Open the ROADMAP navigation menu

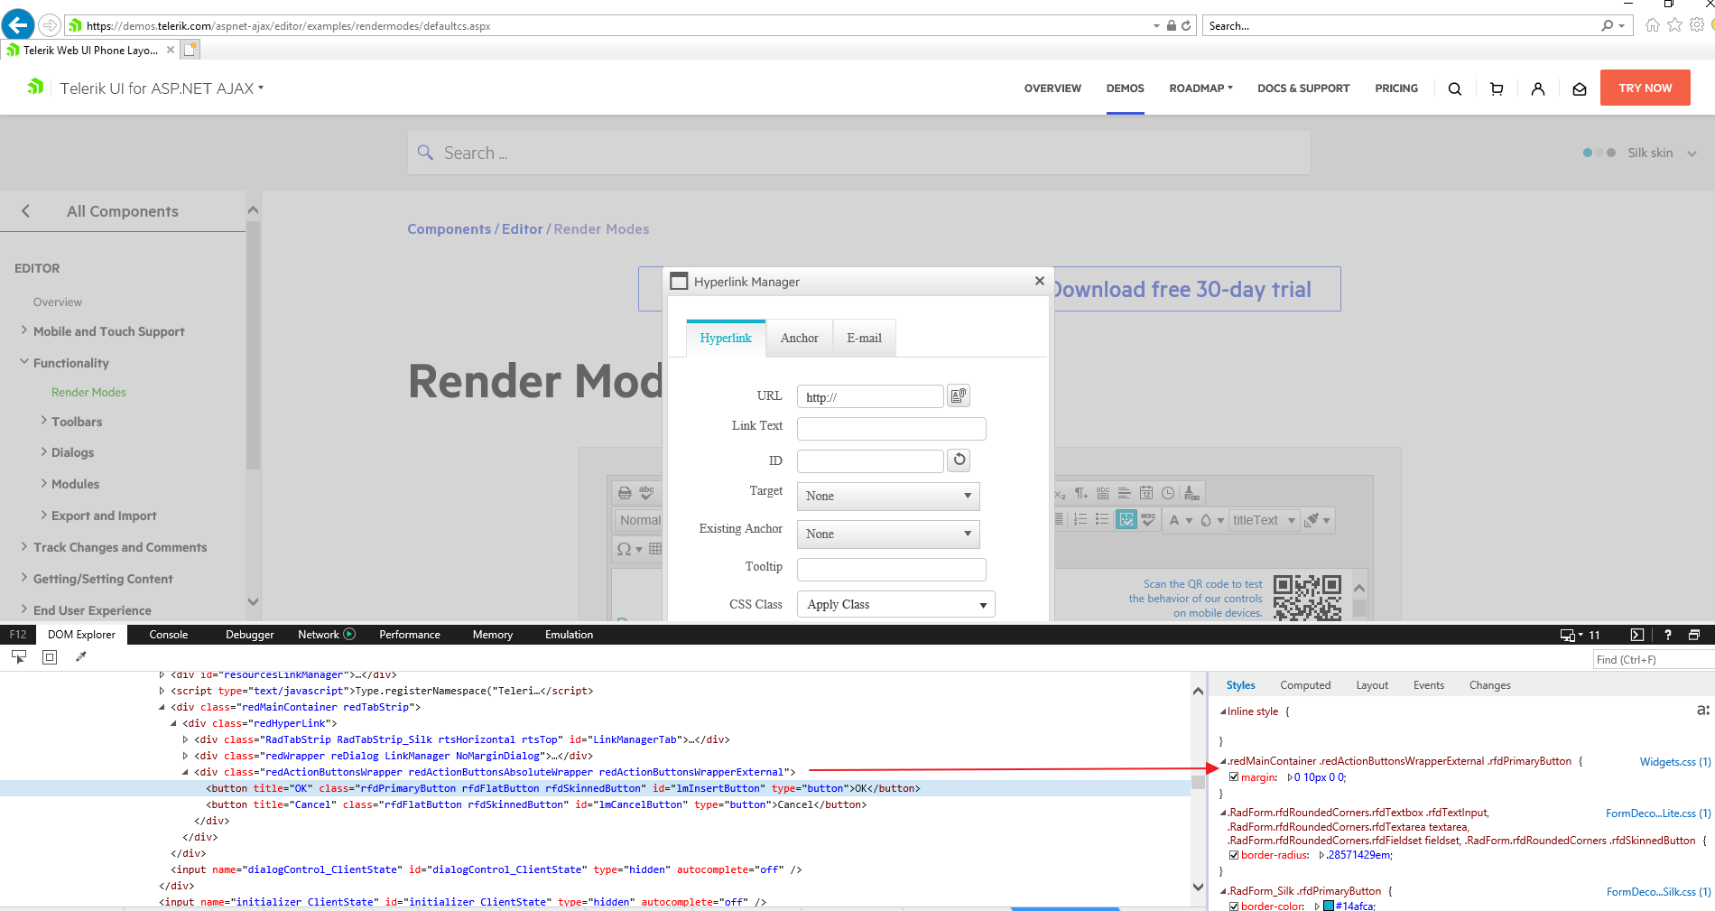click(x=1200, y=88)
